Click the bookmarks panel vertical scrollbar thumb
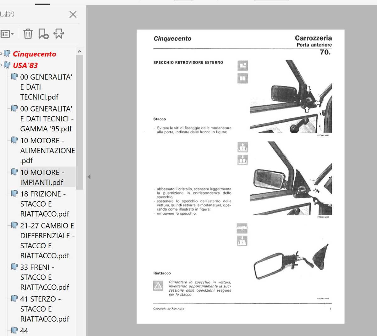 (79, 122)
